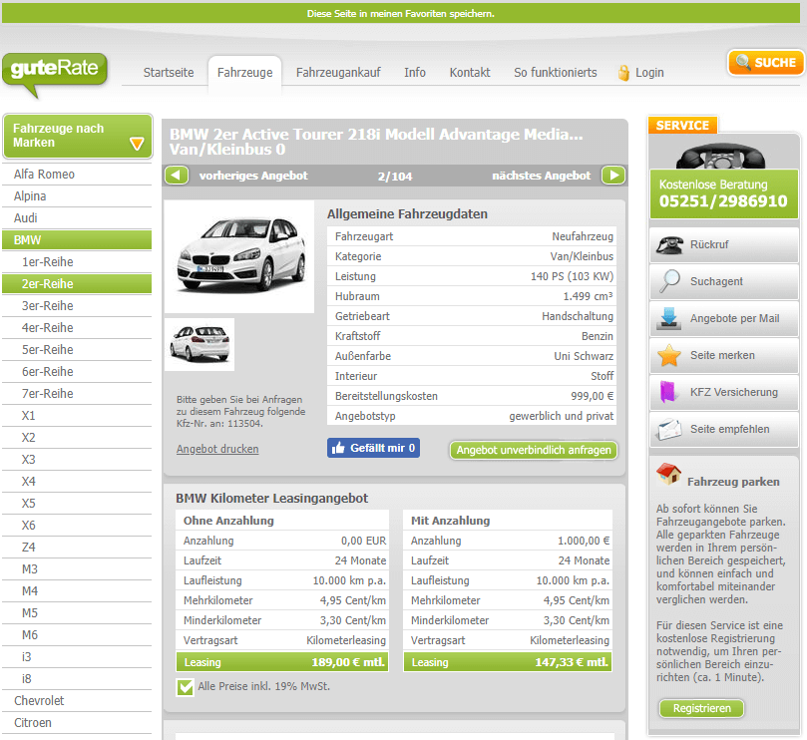Click the 147,33 € mtl. leasing price
This screenshot has height=740, width=807.
coord(572,662)
